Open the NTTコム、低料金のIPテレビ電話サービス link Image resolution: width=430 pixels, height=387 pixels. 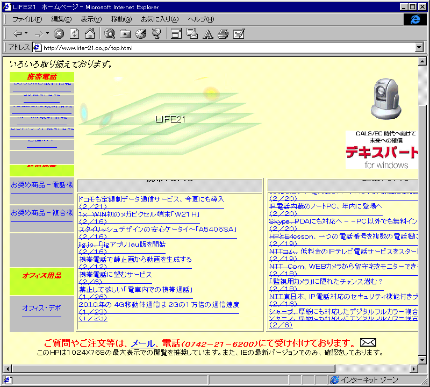343,252
